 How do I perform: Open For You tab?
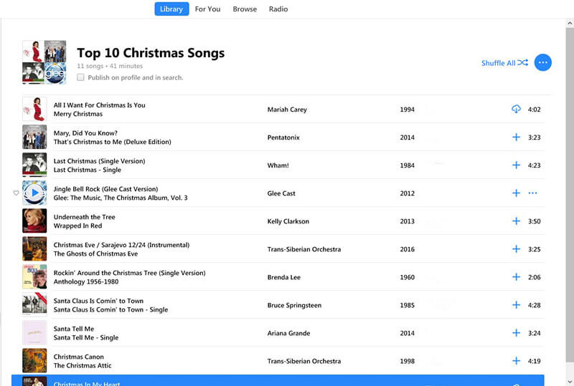click(207, 9)
